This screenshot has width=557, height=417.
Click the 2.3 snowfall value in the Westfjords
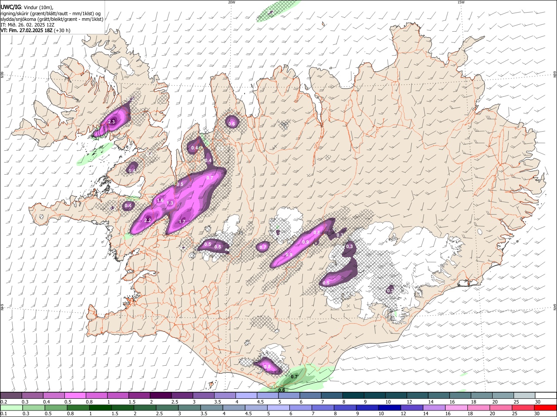[x=111, y=122]
